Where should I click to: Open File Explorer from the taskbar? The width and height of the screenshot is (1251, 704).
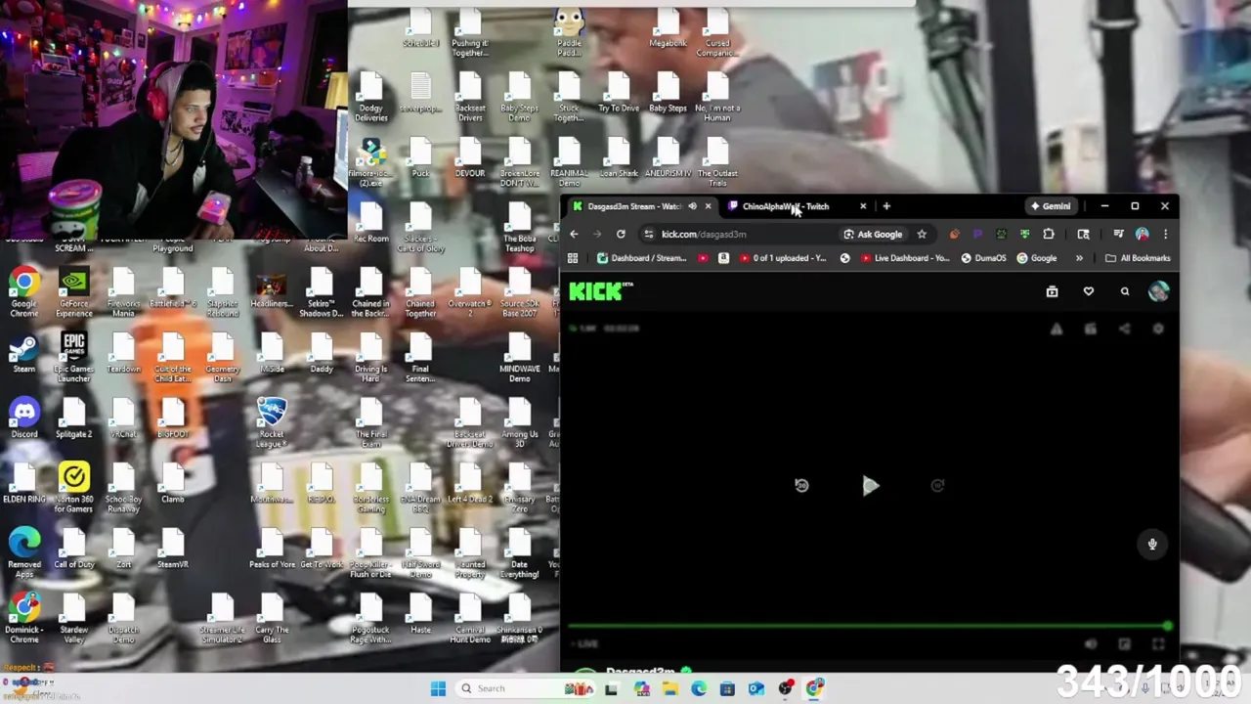(670, 688)
